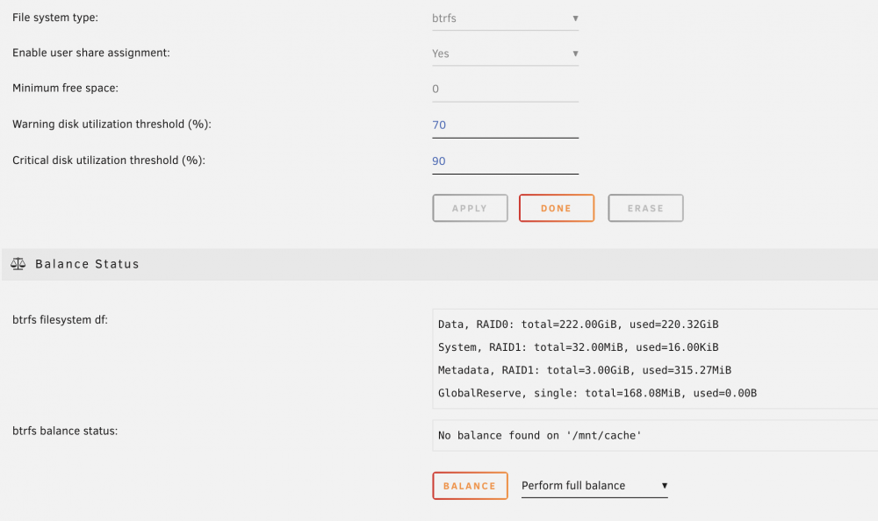Click the 'Minimum free space:' label
This screenshot has width=878, height=521.
pyautogui.click(x=66, y=88)
